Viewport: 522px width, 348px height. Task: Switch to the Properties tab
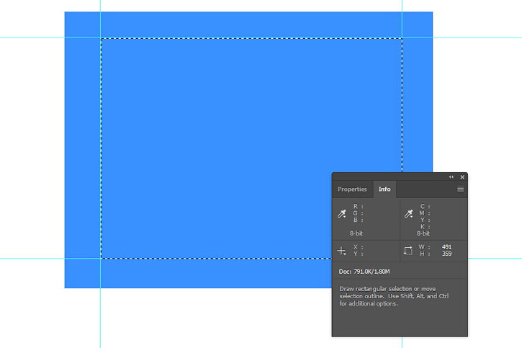click(352, 189)
